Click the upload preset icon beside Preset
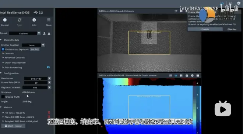Viewport: 243px width, 134px height. click(44, 33)
